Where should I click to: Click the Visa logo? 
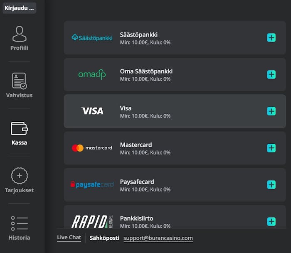point(92,111)
